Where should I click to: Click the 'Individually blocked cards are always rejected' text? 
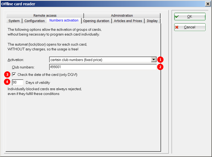coord(45,89)
